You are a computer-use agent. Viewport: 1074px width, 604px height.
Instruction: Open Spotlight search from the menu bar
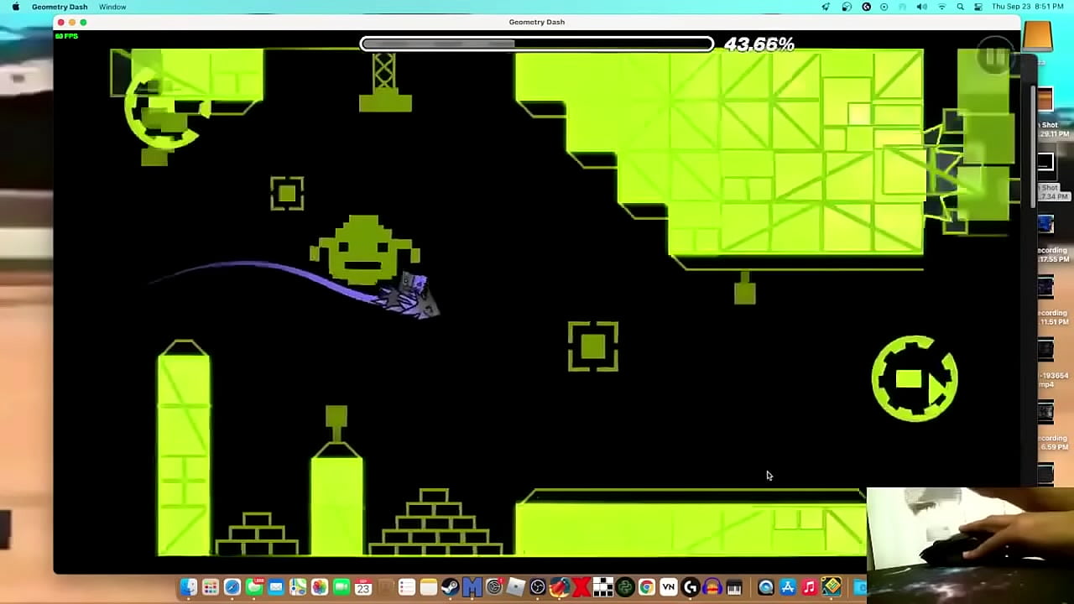point(961,7)
